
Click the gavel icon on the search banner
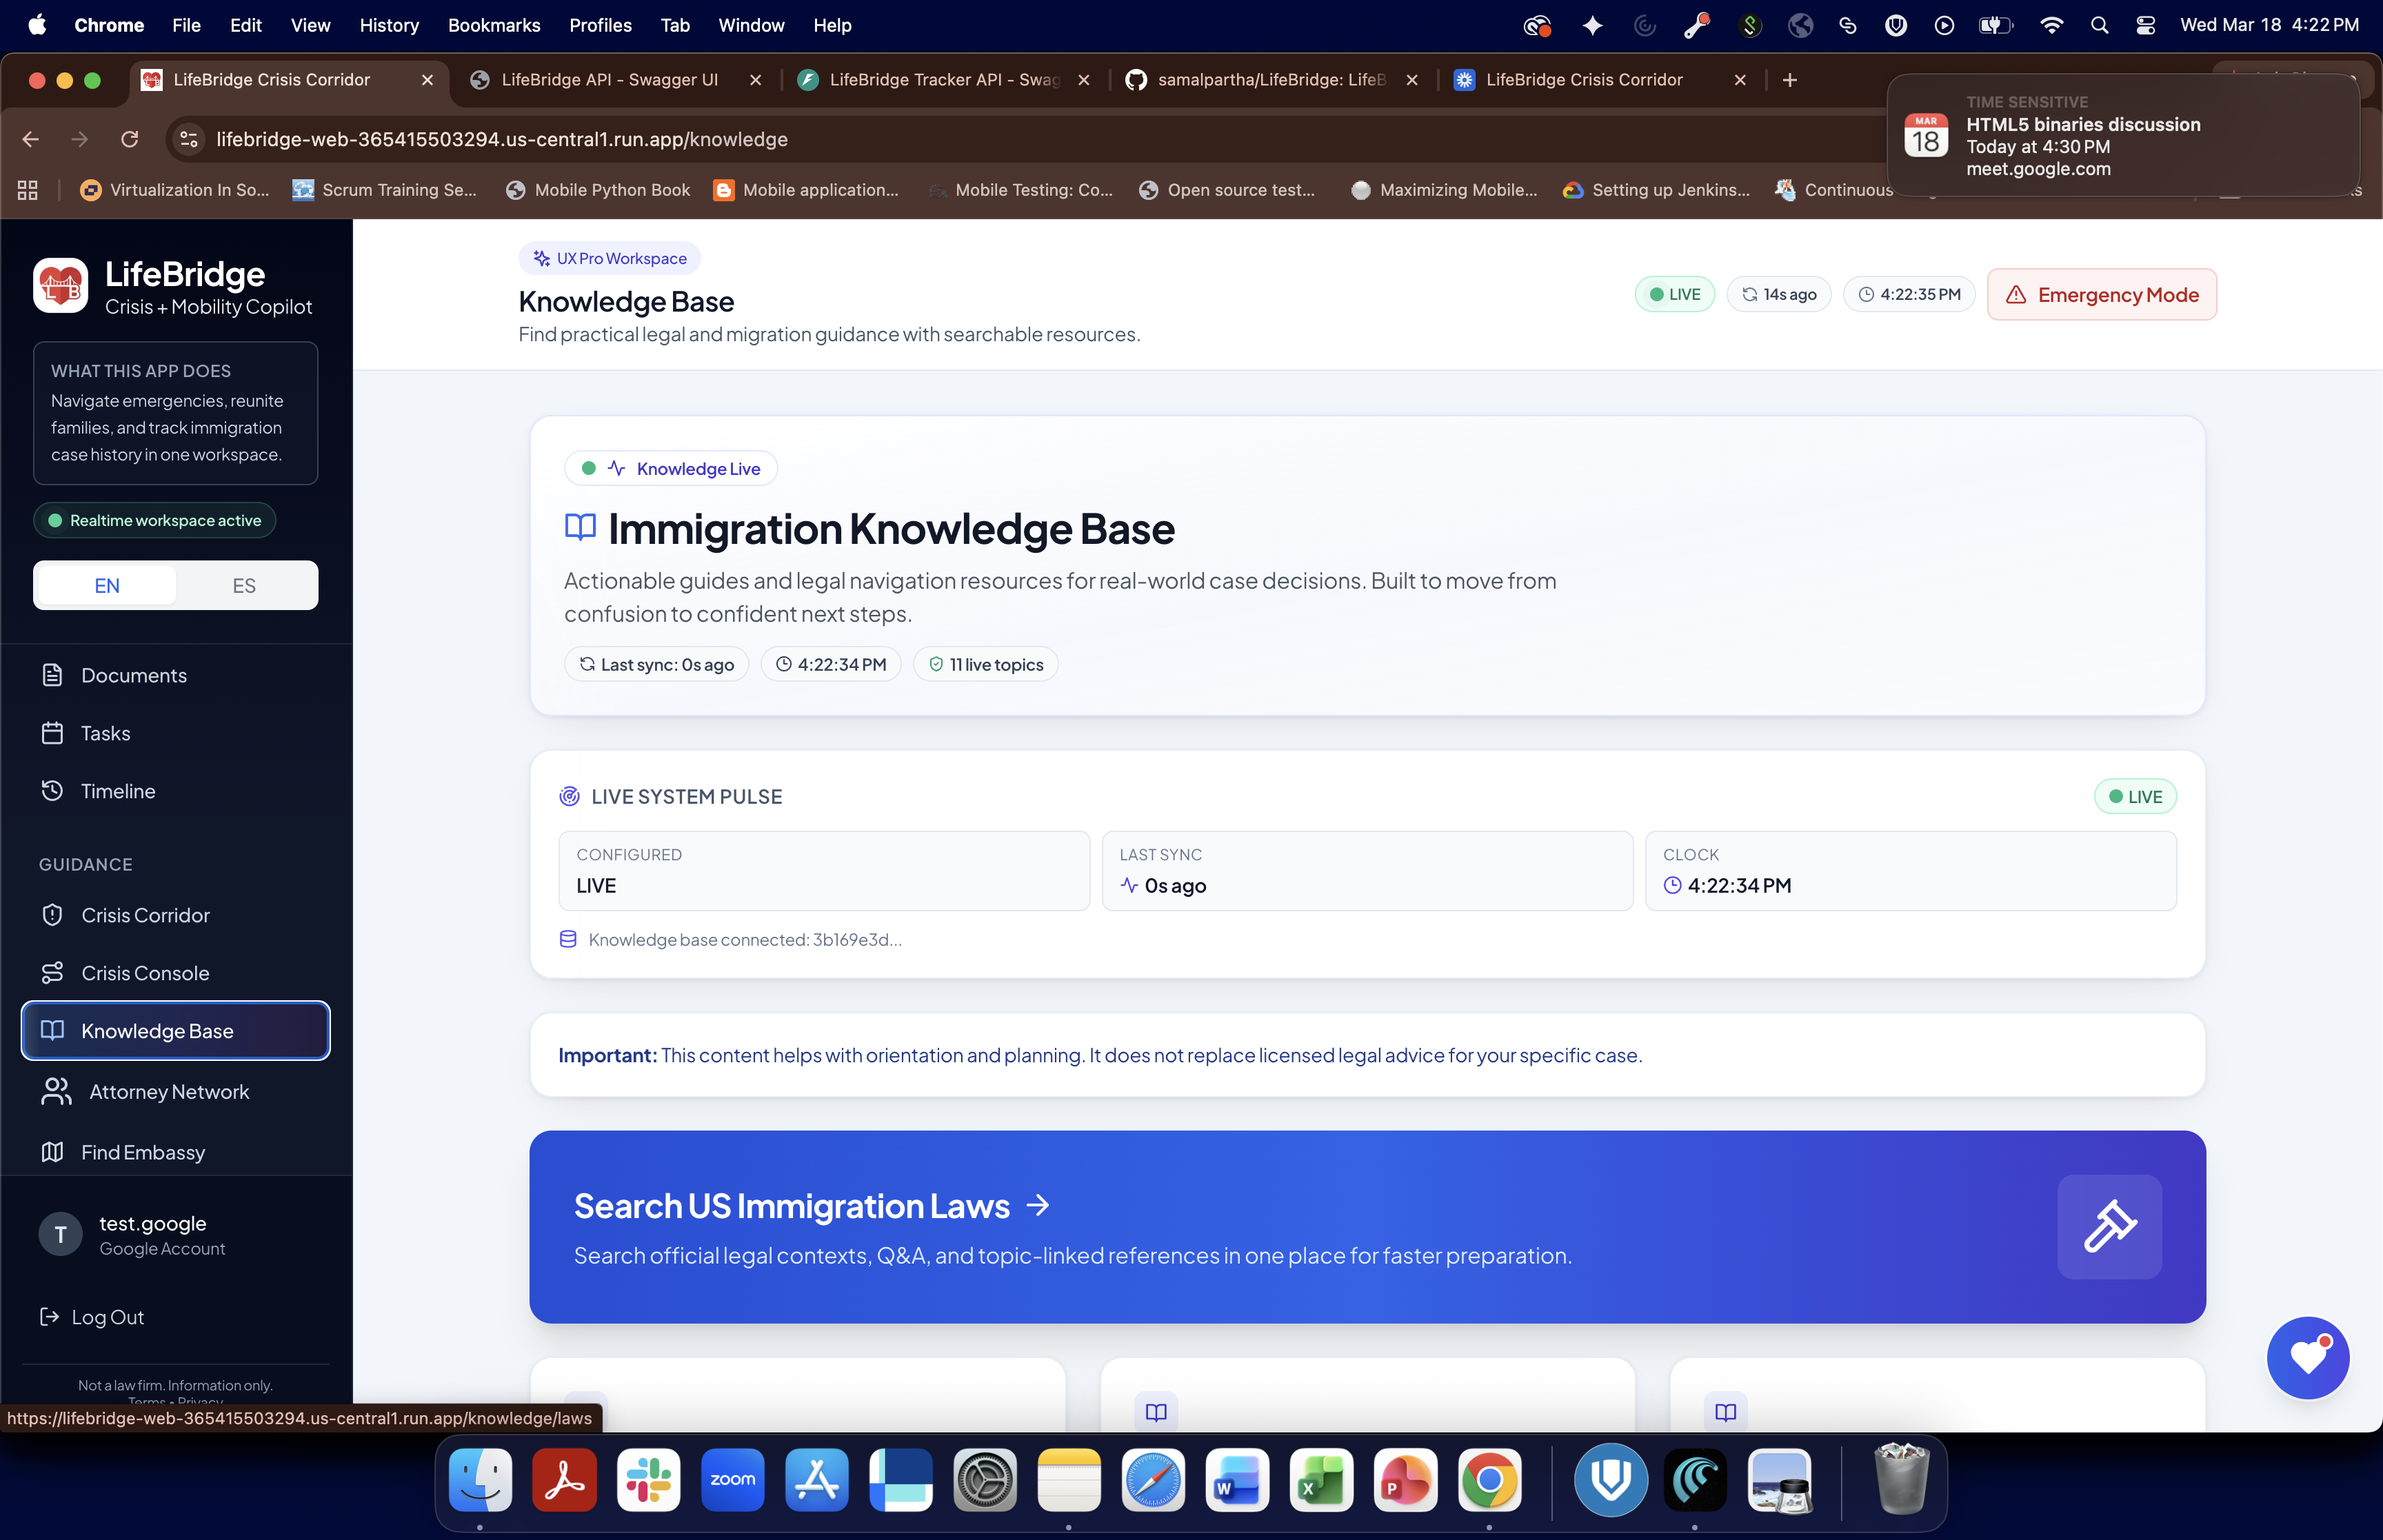click(x=2109, y=1227)
